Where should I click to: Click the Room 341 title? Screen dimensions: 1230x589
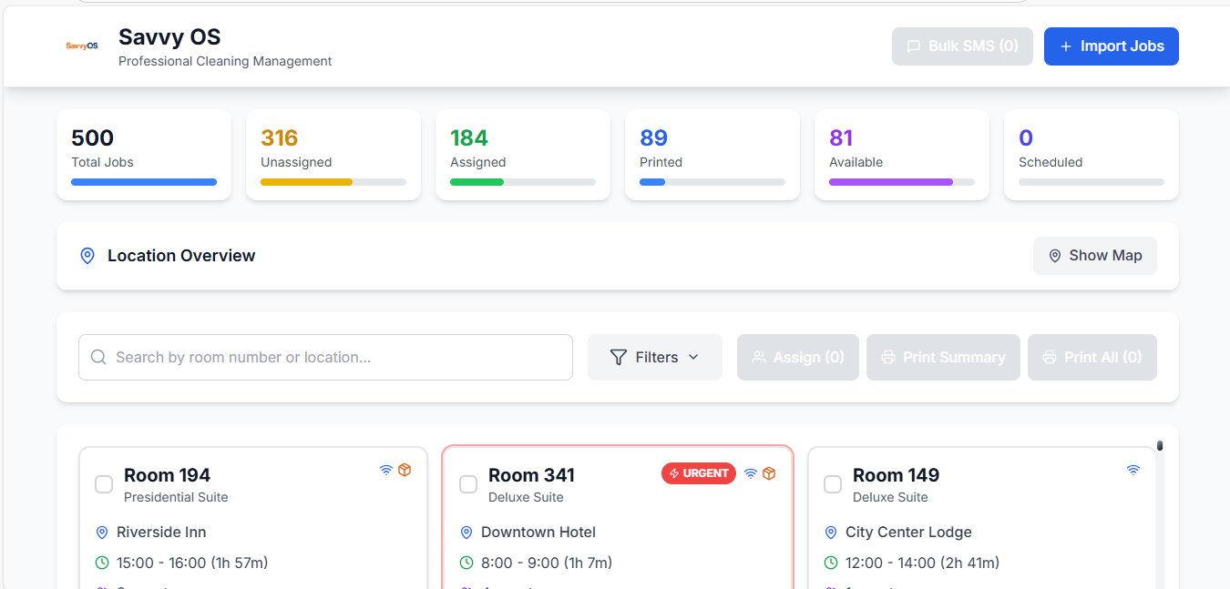coord(531,475)
